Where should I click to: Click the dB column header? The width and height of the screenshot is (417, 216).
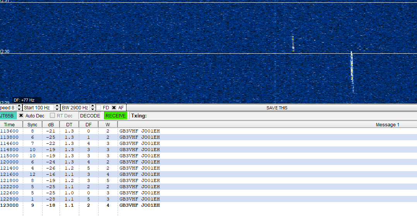tap(51, 124)
